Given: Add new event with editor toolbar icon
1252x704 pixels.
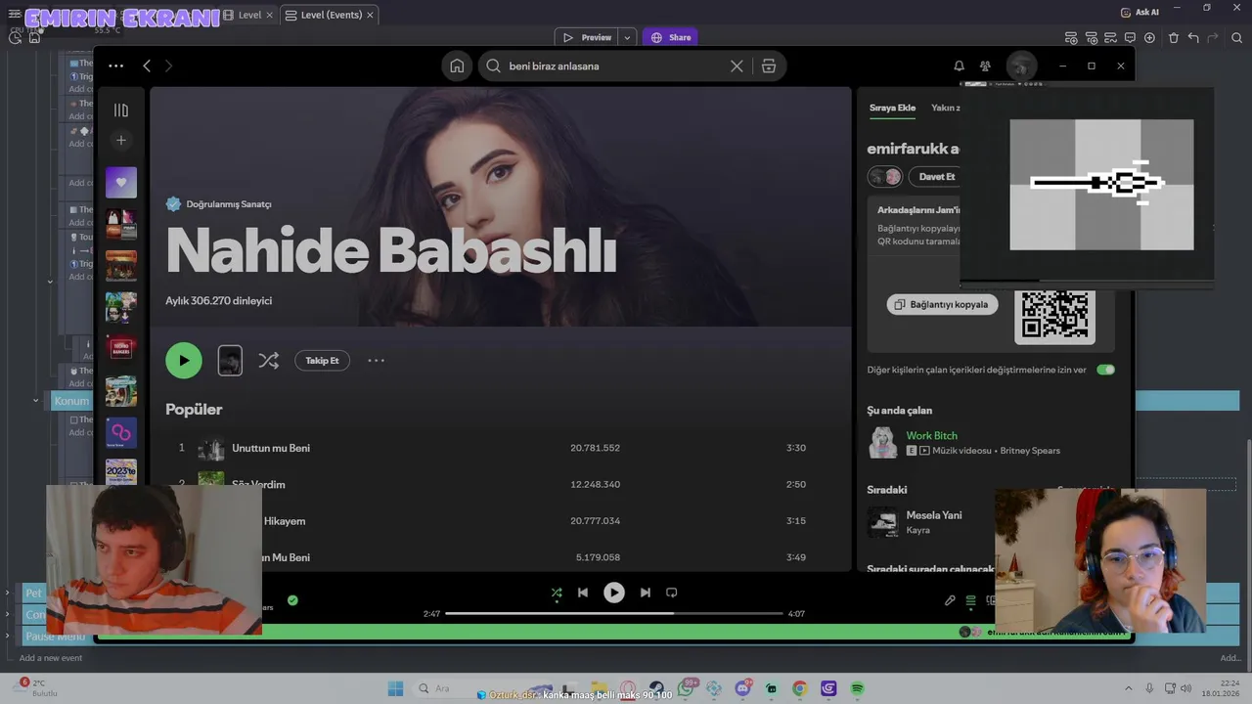Looking at the screenshot, I should pyautogui.click(x=1071, y=37).
